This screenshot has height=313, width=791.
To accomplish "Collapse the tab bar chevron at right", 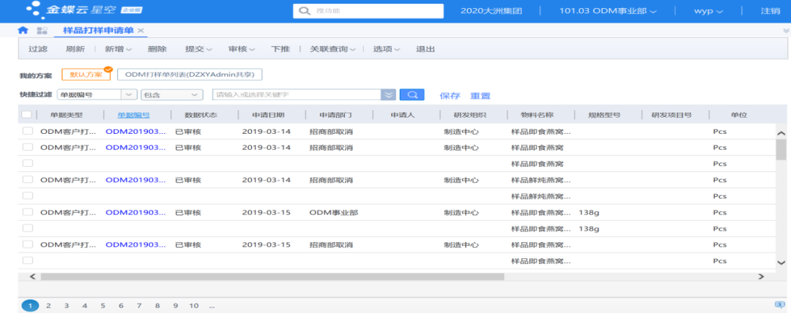I will 786,31.
